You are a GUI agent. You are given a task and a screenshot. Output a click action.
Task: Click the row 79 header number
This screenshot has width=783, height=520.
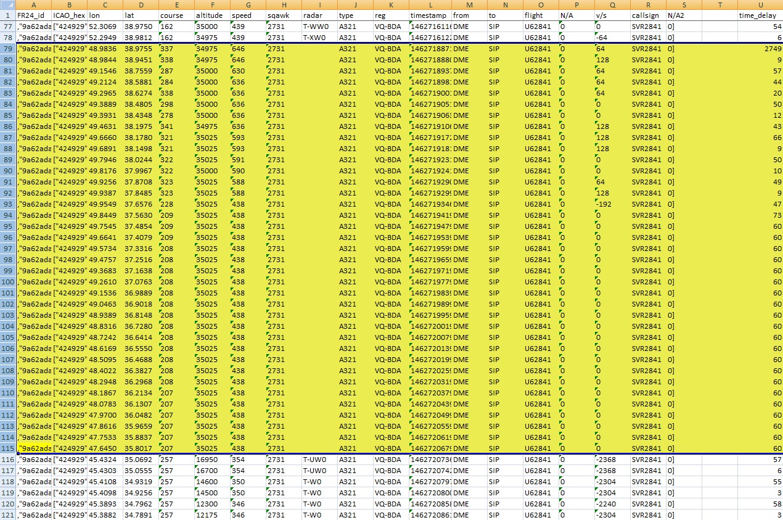tap(7, 49)
